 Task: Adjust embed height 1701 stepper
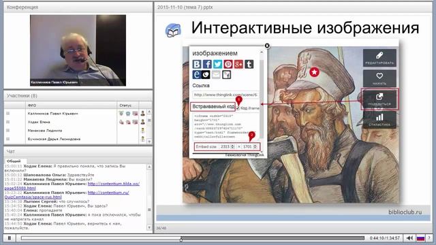255,147
